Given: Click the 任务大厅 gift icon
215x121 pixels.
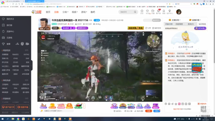Looking at the screenshot, I should click(43, 106).
